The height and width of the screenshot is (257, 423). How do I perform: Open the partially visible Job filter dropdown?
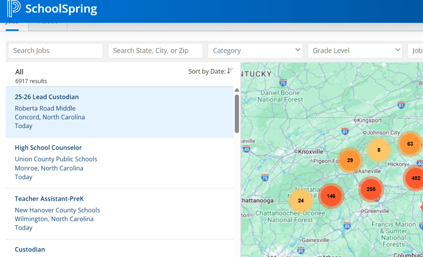(x=415, y=50)
